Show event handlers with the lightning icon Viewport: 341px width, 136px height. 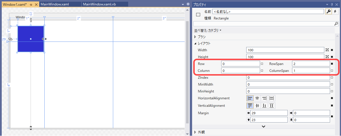tap(335, 12)
